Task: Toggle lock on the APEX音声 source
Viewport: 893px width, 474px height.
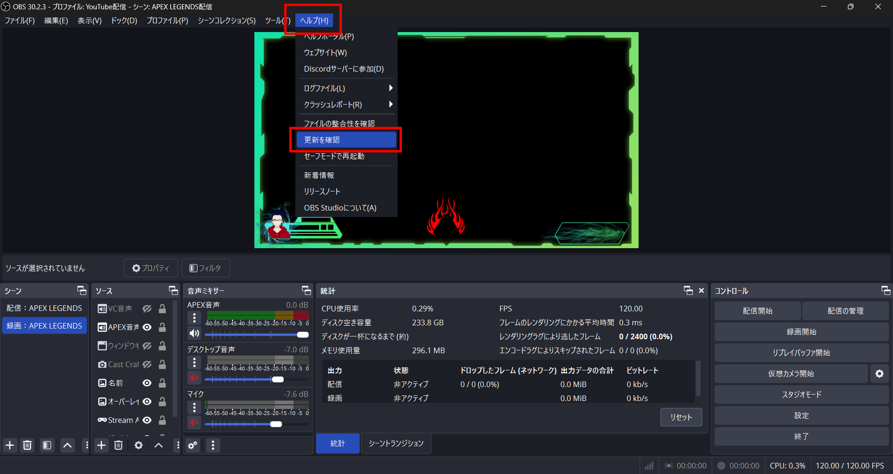Action: coord(162,327)
